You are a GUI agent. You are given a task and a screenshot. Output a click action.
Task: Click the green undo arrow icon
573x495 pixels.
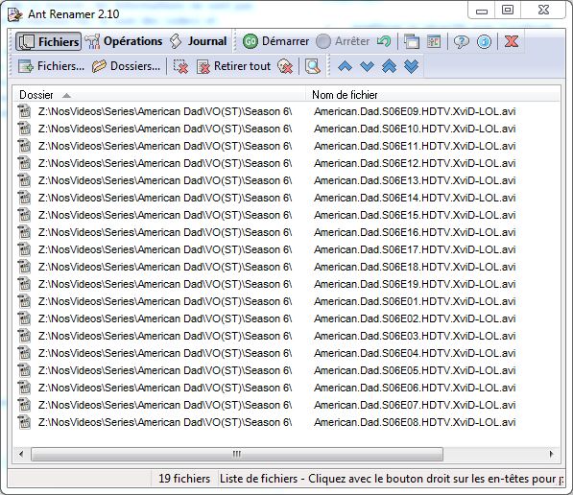point(384,41)
